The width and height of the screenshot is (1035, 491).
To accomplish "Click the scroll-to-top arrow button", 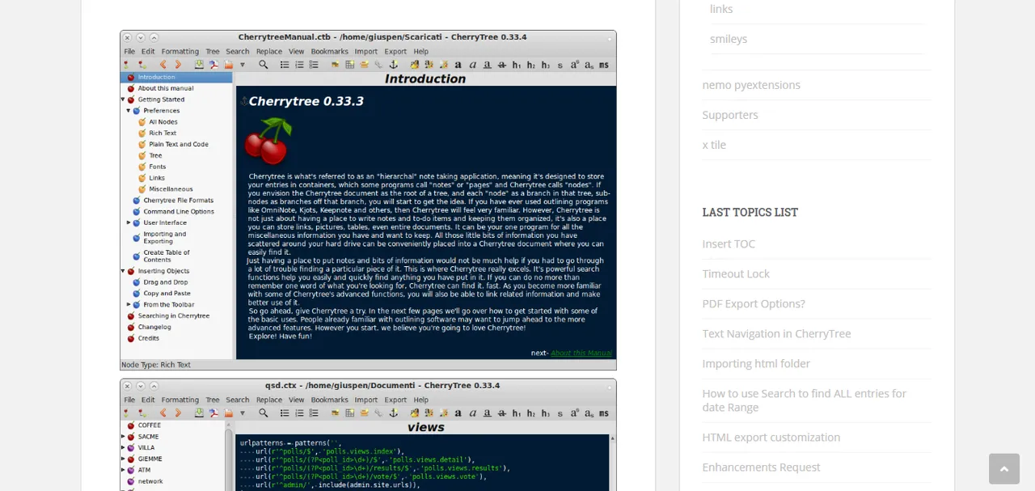I will (1003, 468).
